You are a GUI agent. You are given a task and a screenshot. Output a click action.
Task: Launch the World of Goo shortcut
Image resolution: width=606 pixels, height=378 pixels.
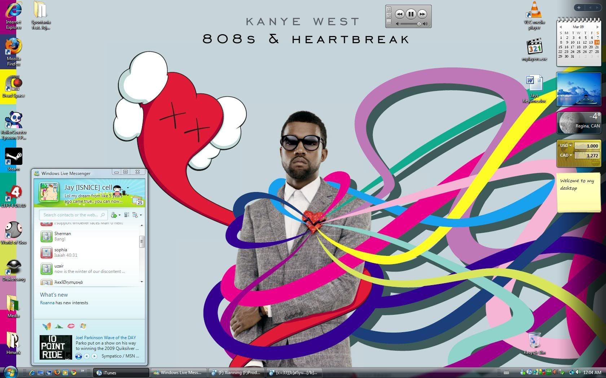click(x=14, y=233)
